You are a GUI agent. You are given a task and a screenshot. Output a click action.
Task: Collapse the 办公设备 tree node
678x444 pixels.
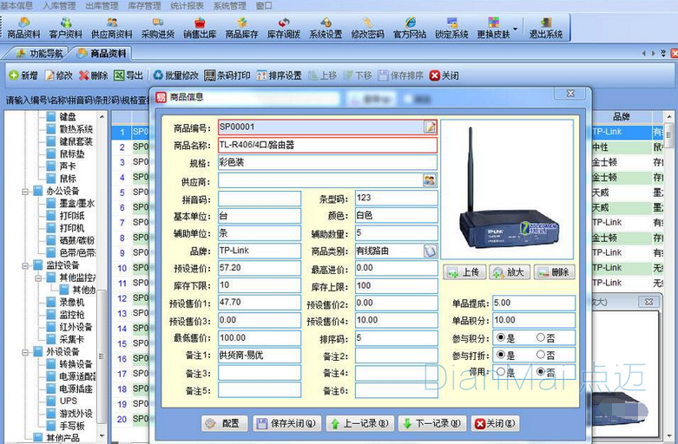click(x=25, y=191)
